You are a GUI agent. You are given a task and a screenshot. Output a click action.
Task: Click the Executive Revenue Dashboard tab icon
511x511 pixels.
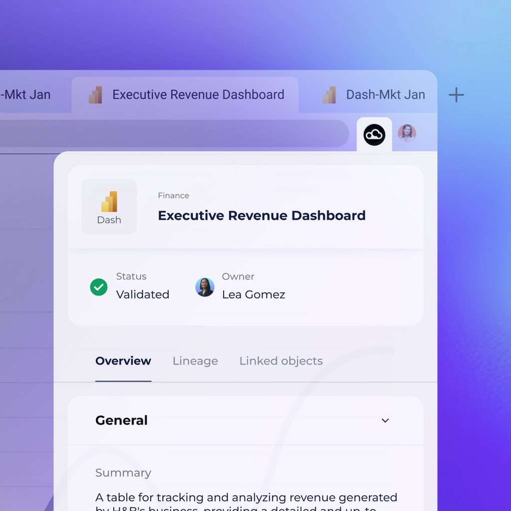coord(95,95)
